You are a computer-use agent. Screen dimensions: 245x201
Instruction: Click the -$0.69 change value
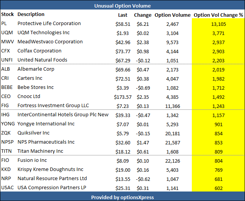pyautogui.click(x=143, y=88)
